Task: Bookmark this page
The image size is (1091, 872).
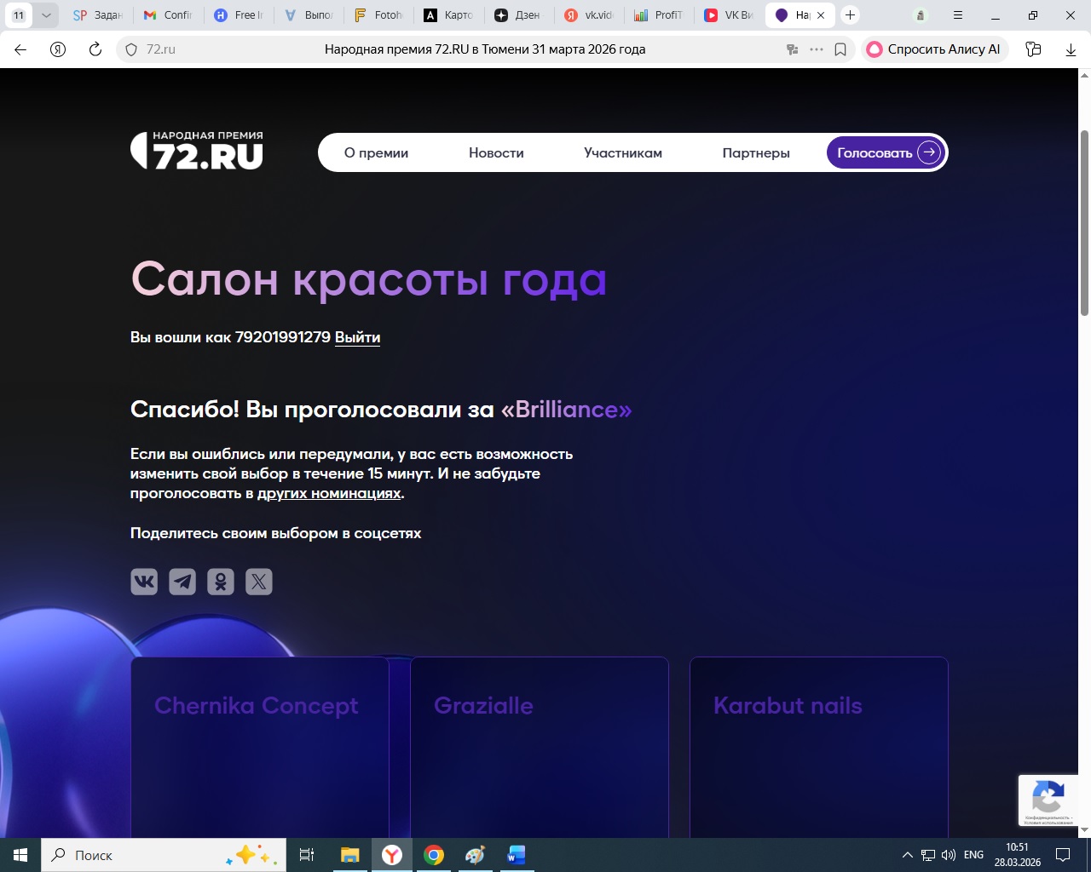Action: click(x=840, y=49)
